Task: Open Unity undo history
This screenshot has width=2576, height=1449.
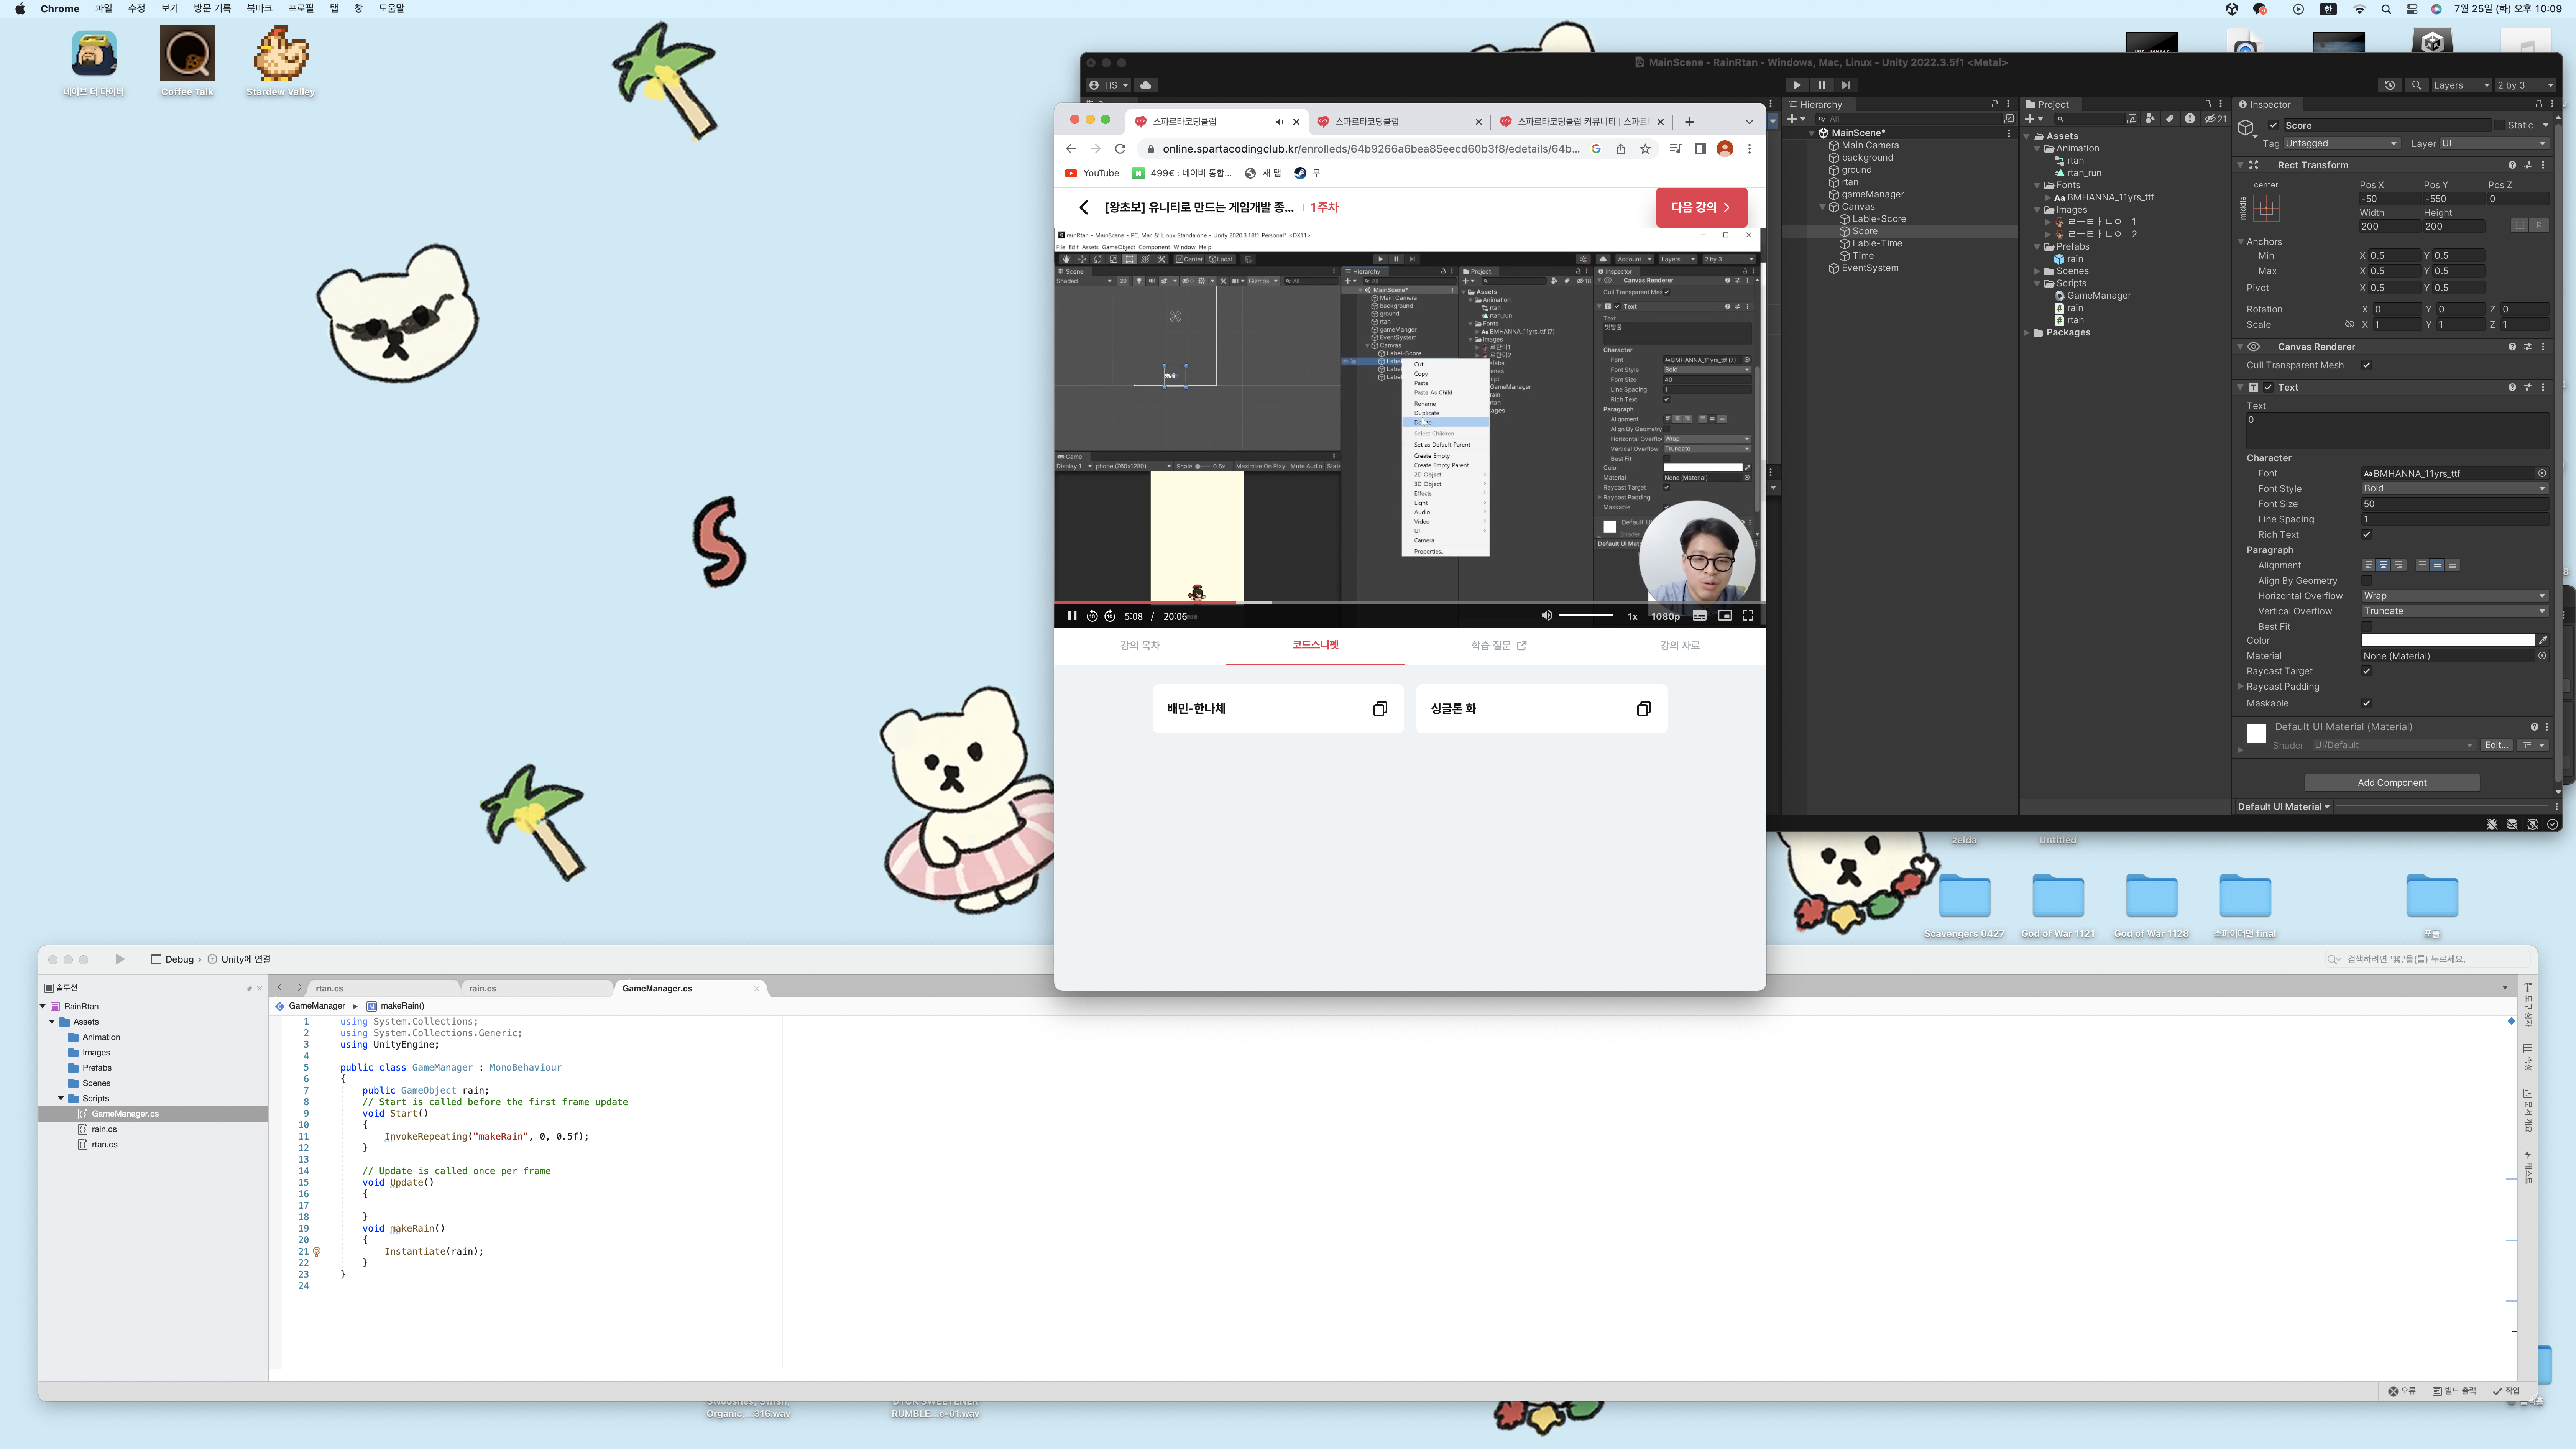Action: [2390, 85]
